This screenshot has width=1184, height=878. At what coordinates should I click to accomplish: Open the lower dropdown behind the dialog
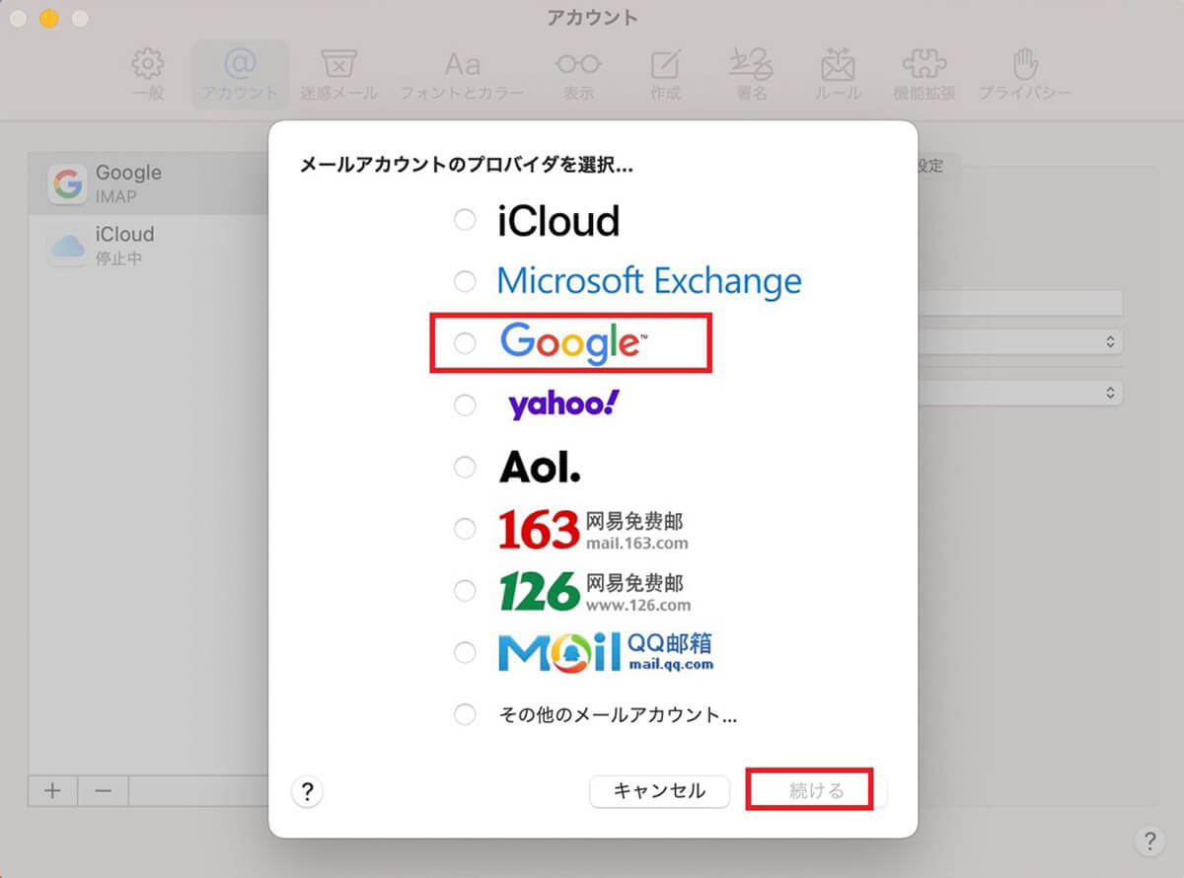click(x=1020, y=393)
